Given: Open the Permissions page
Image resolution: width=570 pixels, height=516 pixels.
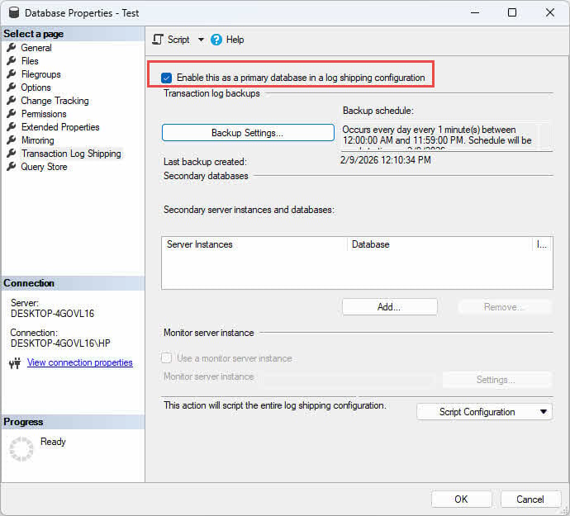Looking at the screenshot, I should point(44,114).
